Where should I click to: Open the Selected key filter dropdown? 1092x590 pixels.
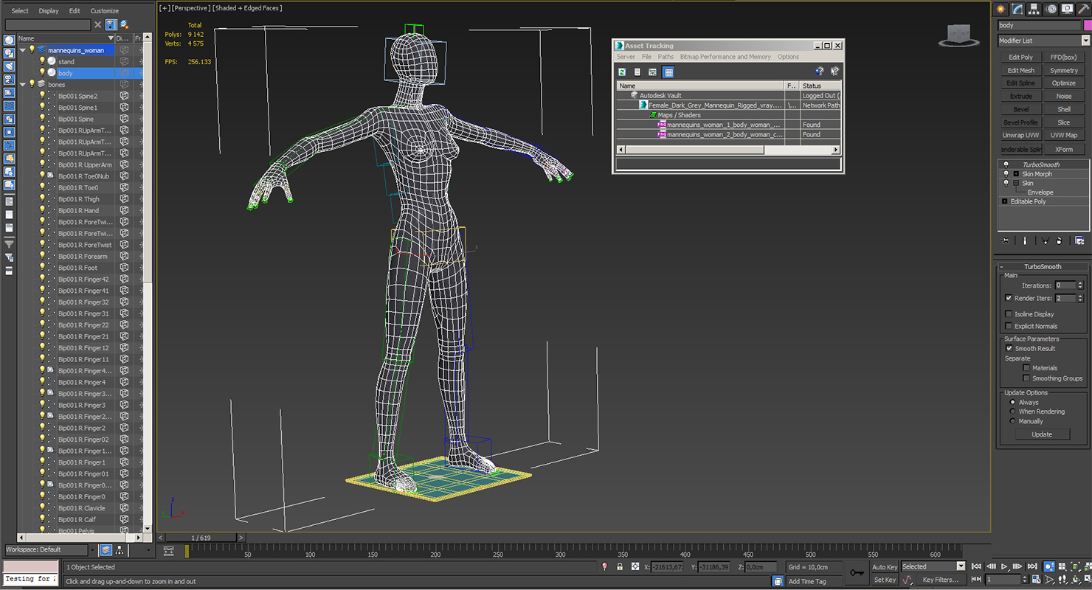961,566
